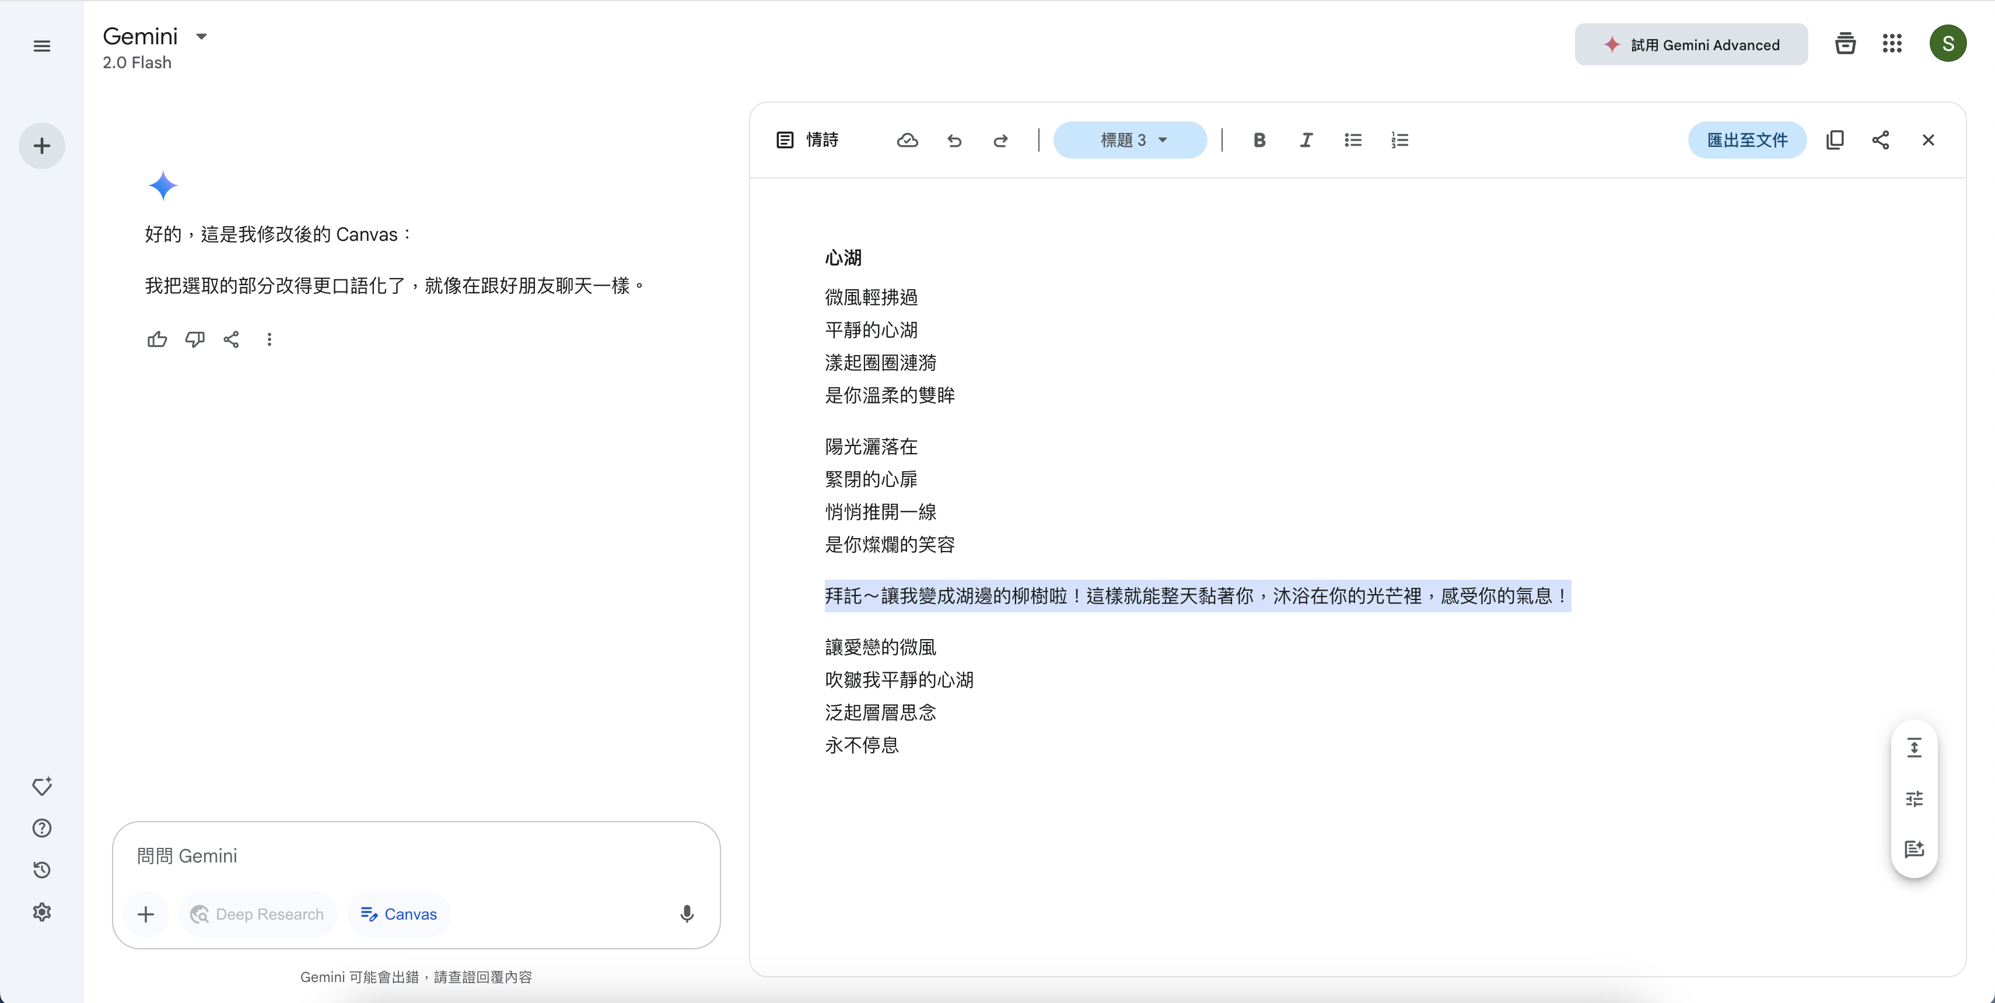This screenshot has height=1003, width=1995.
Task: Open the change length tool
Action: tap(1914, 748)
